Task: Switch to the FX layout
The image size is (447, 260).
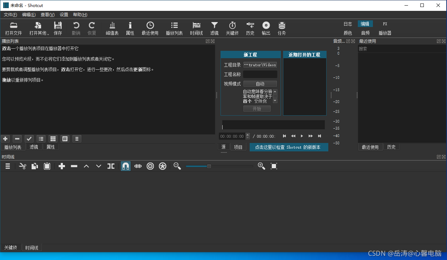Action: (385, 24)
